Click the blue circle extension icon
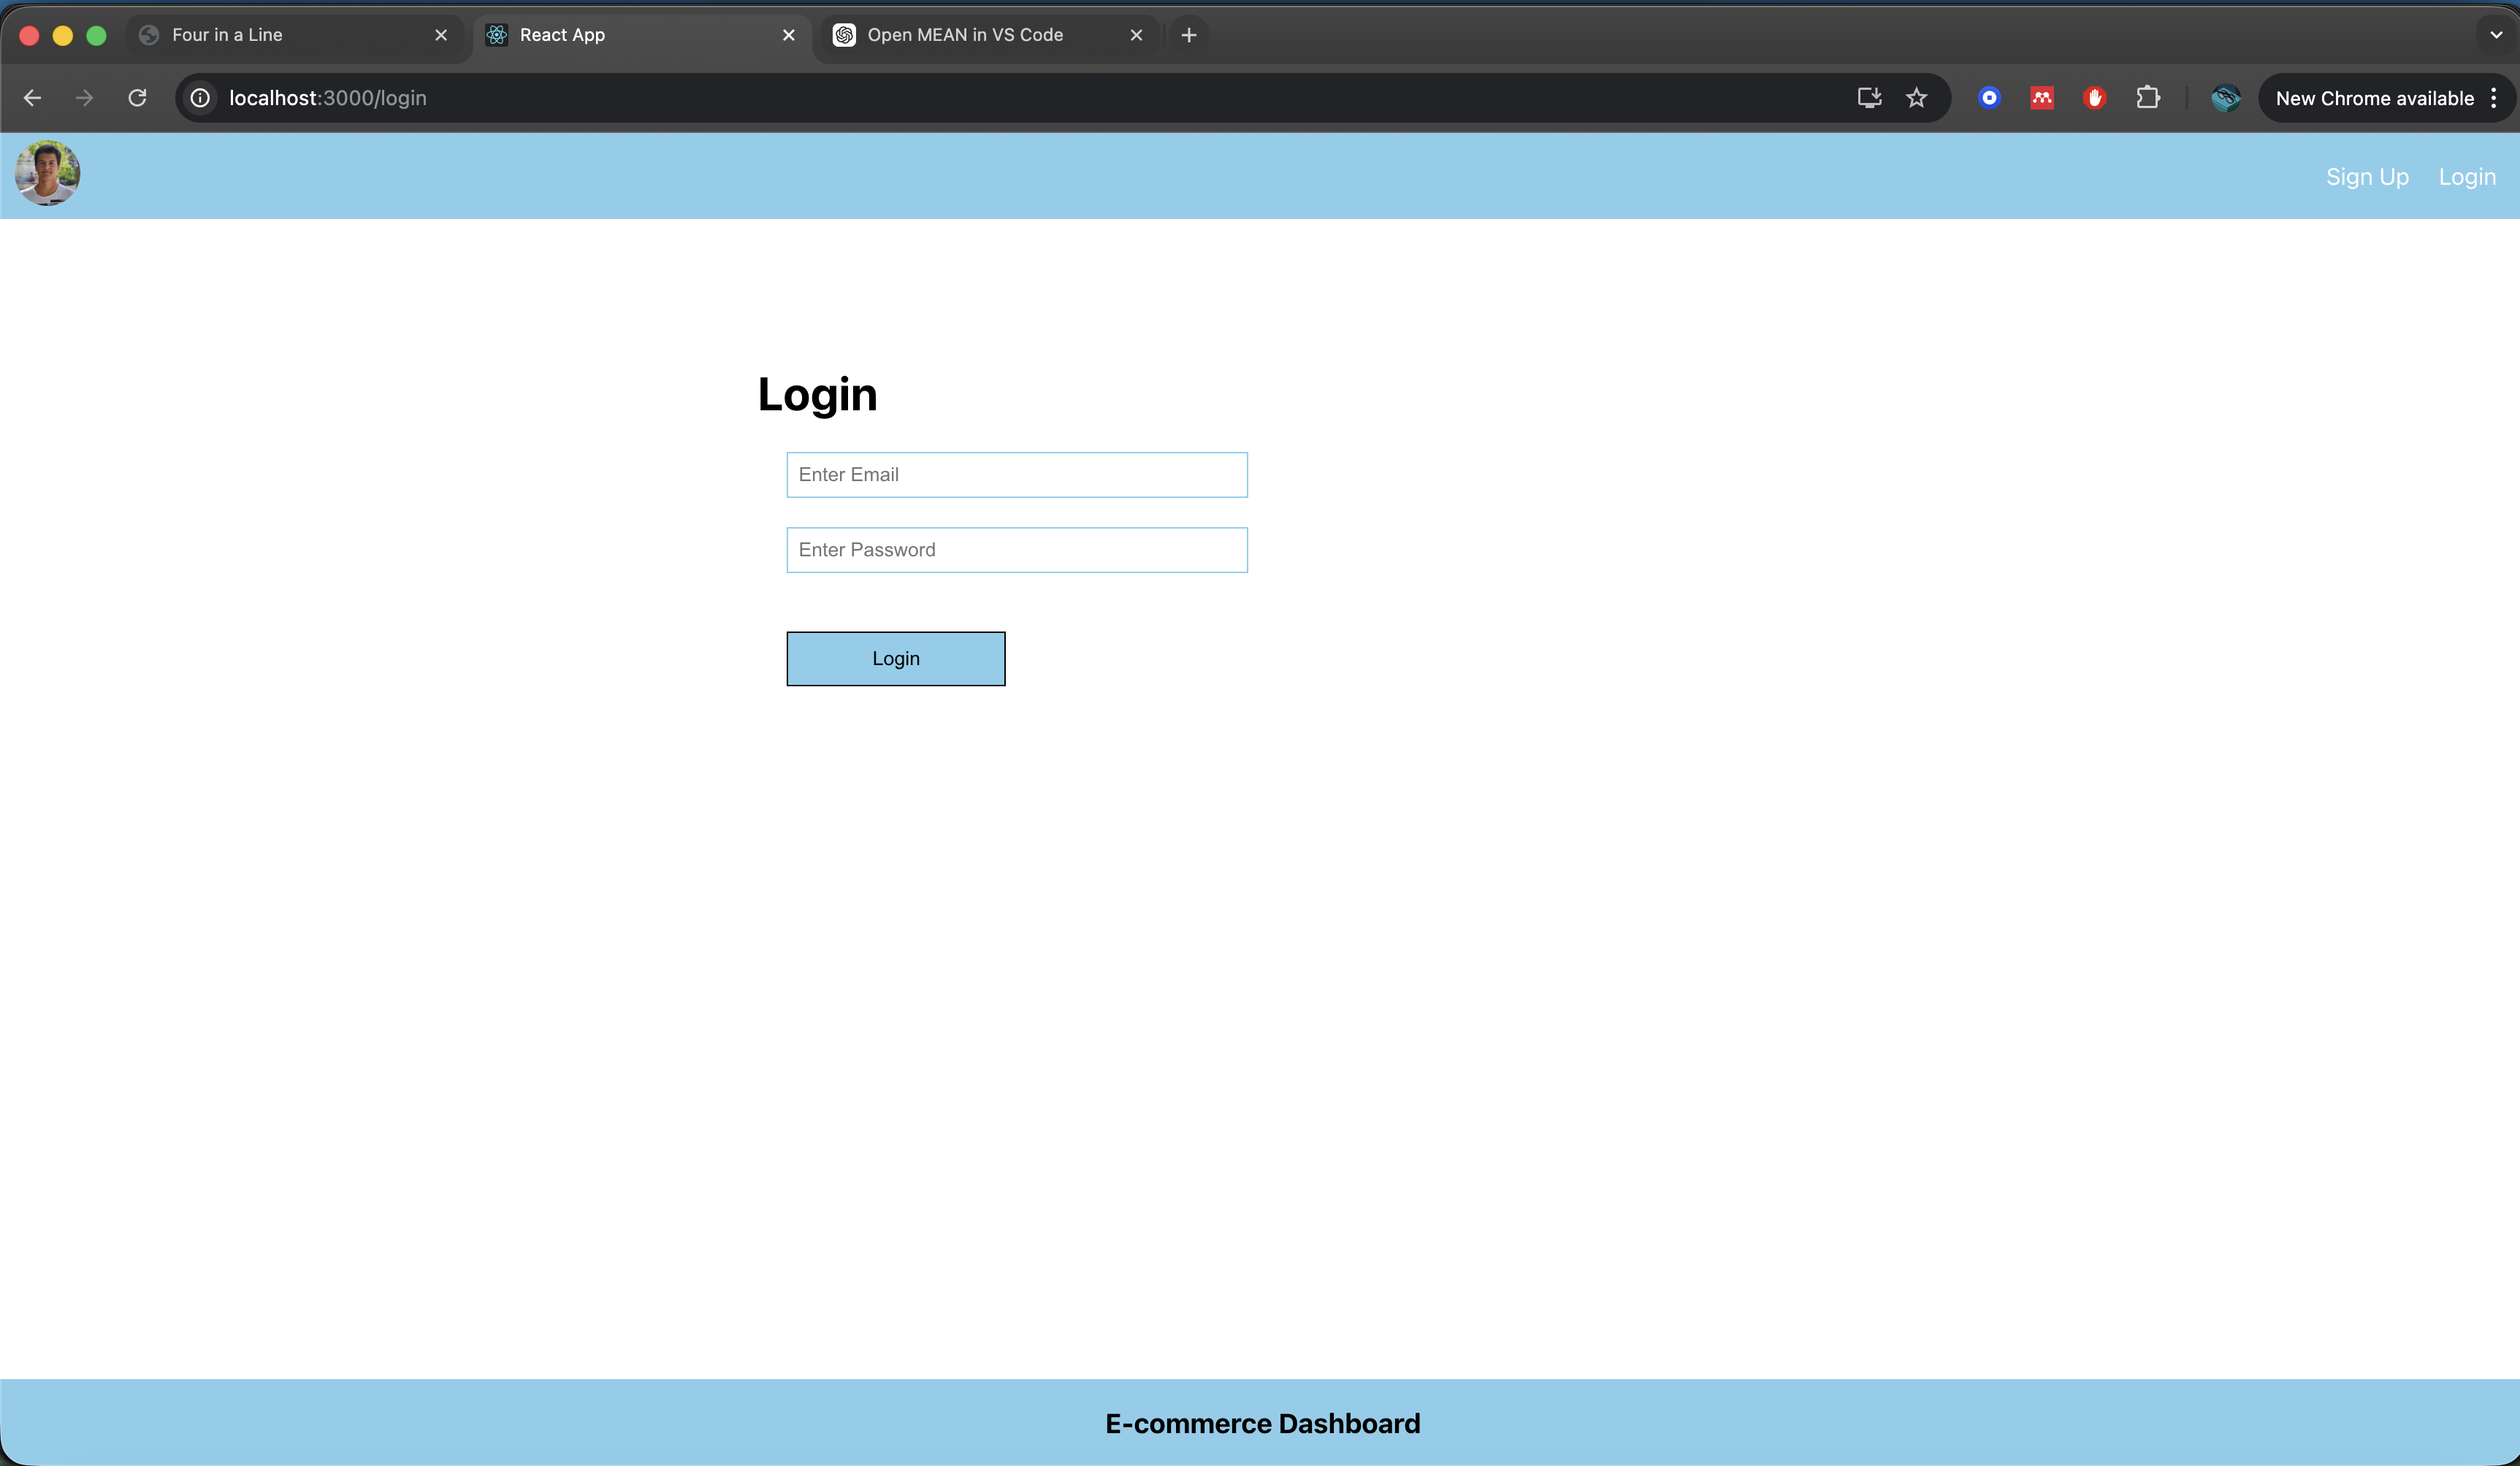The width and height of the screenshot is (2520, 1466). click(1989, 98)
